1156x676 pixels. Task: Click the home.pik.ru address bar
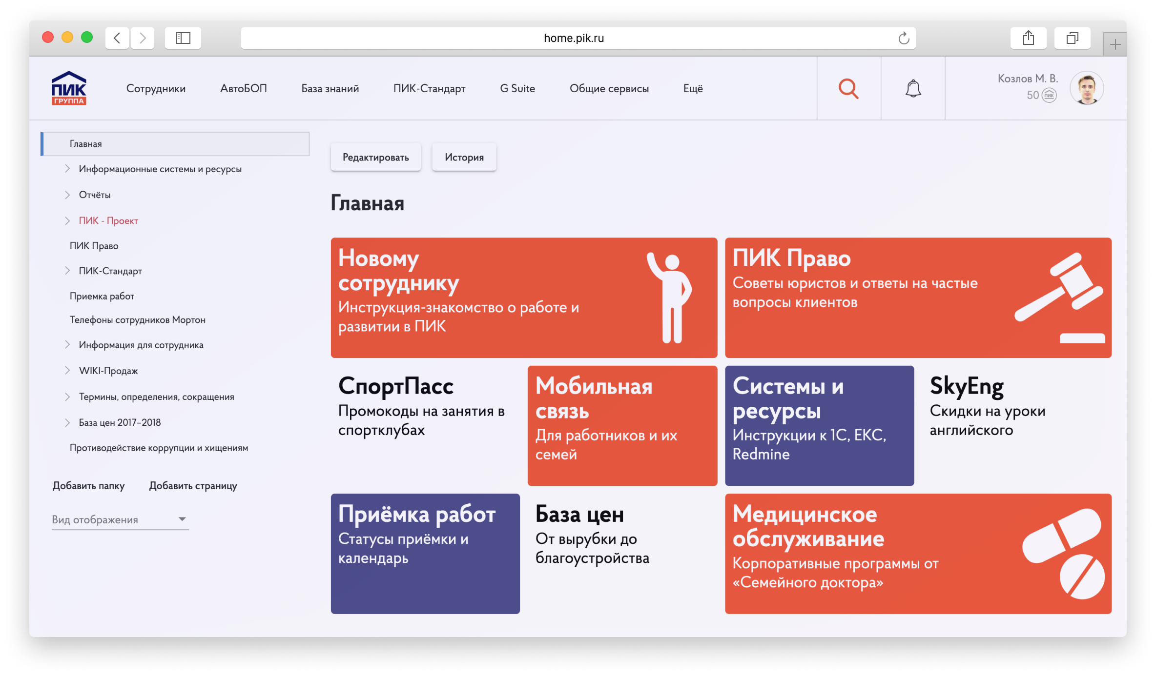[578, 38]
